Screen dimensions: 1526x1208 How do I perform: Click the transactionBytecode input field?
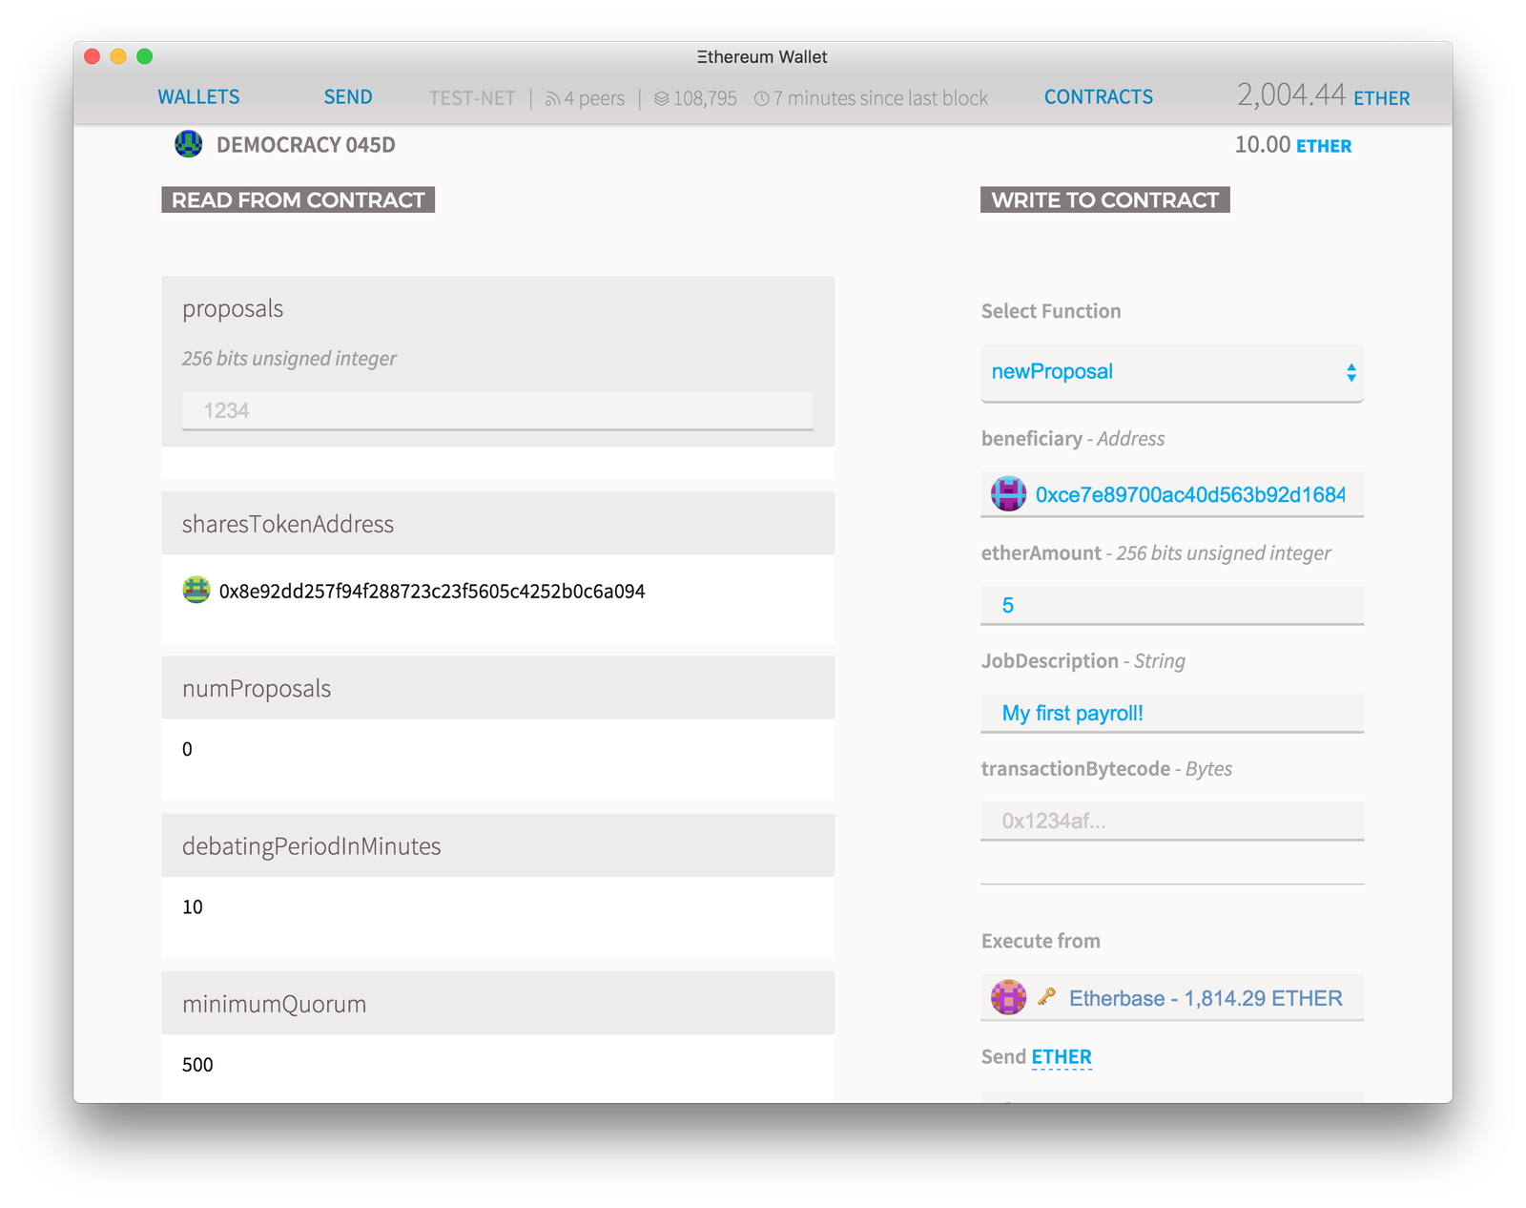pyautogui.click(x=1171, y=822)
